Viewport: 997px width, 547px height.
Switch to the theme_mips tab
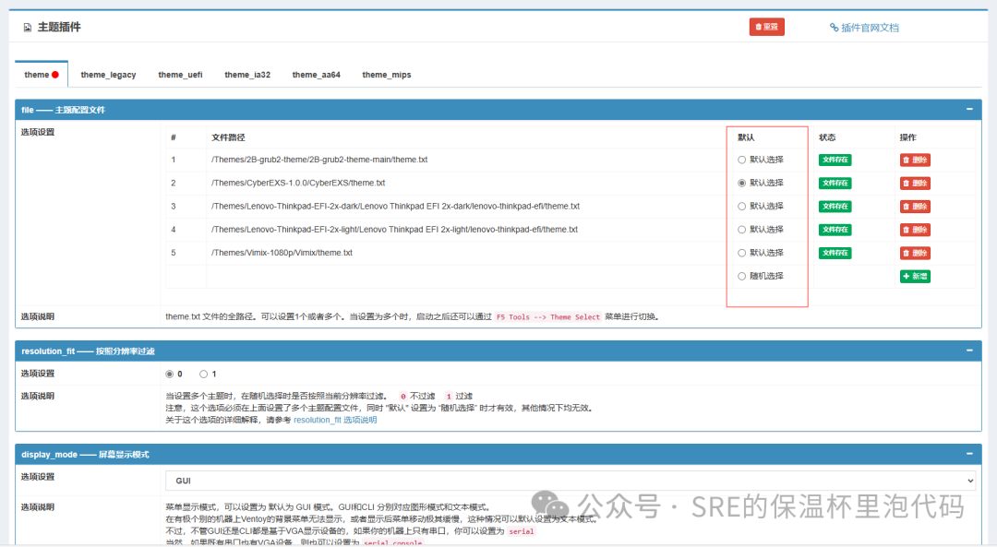point(386,75)
